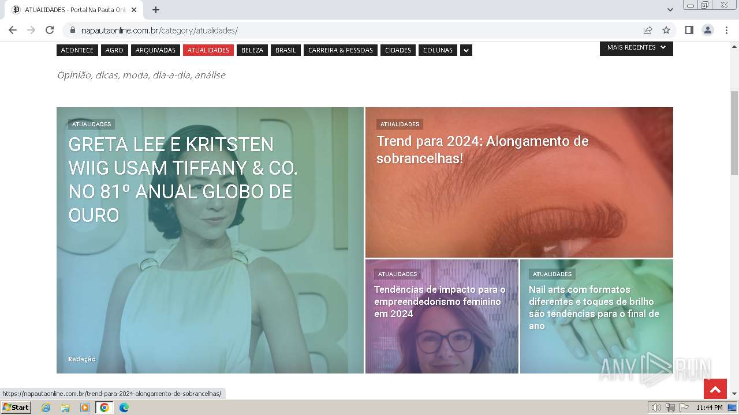Open network status tray icon

[670, 408]
